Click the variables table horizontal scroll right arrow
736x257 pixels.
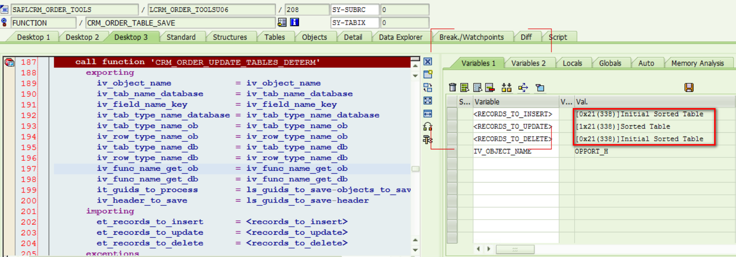490,249
